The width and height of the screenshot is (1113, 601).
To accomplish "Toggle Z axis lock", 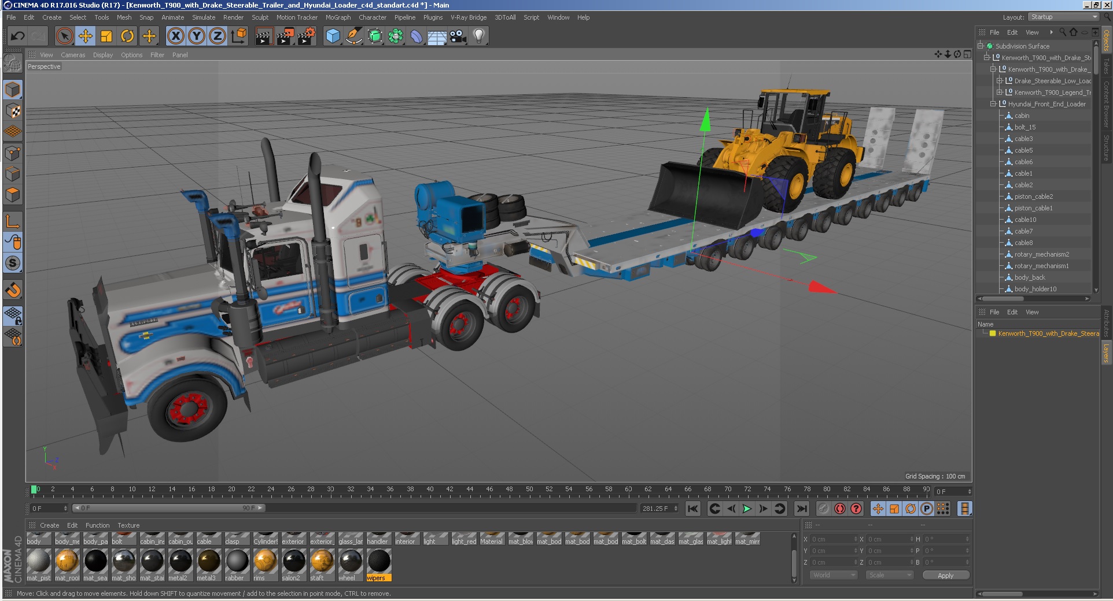I will [x=218, y=36].
